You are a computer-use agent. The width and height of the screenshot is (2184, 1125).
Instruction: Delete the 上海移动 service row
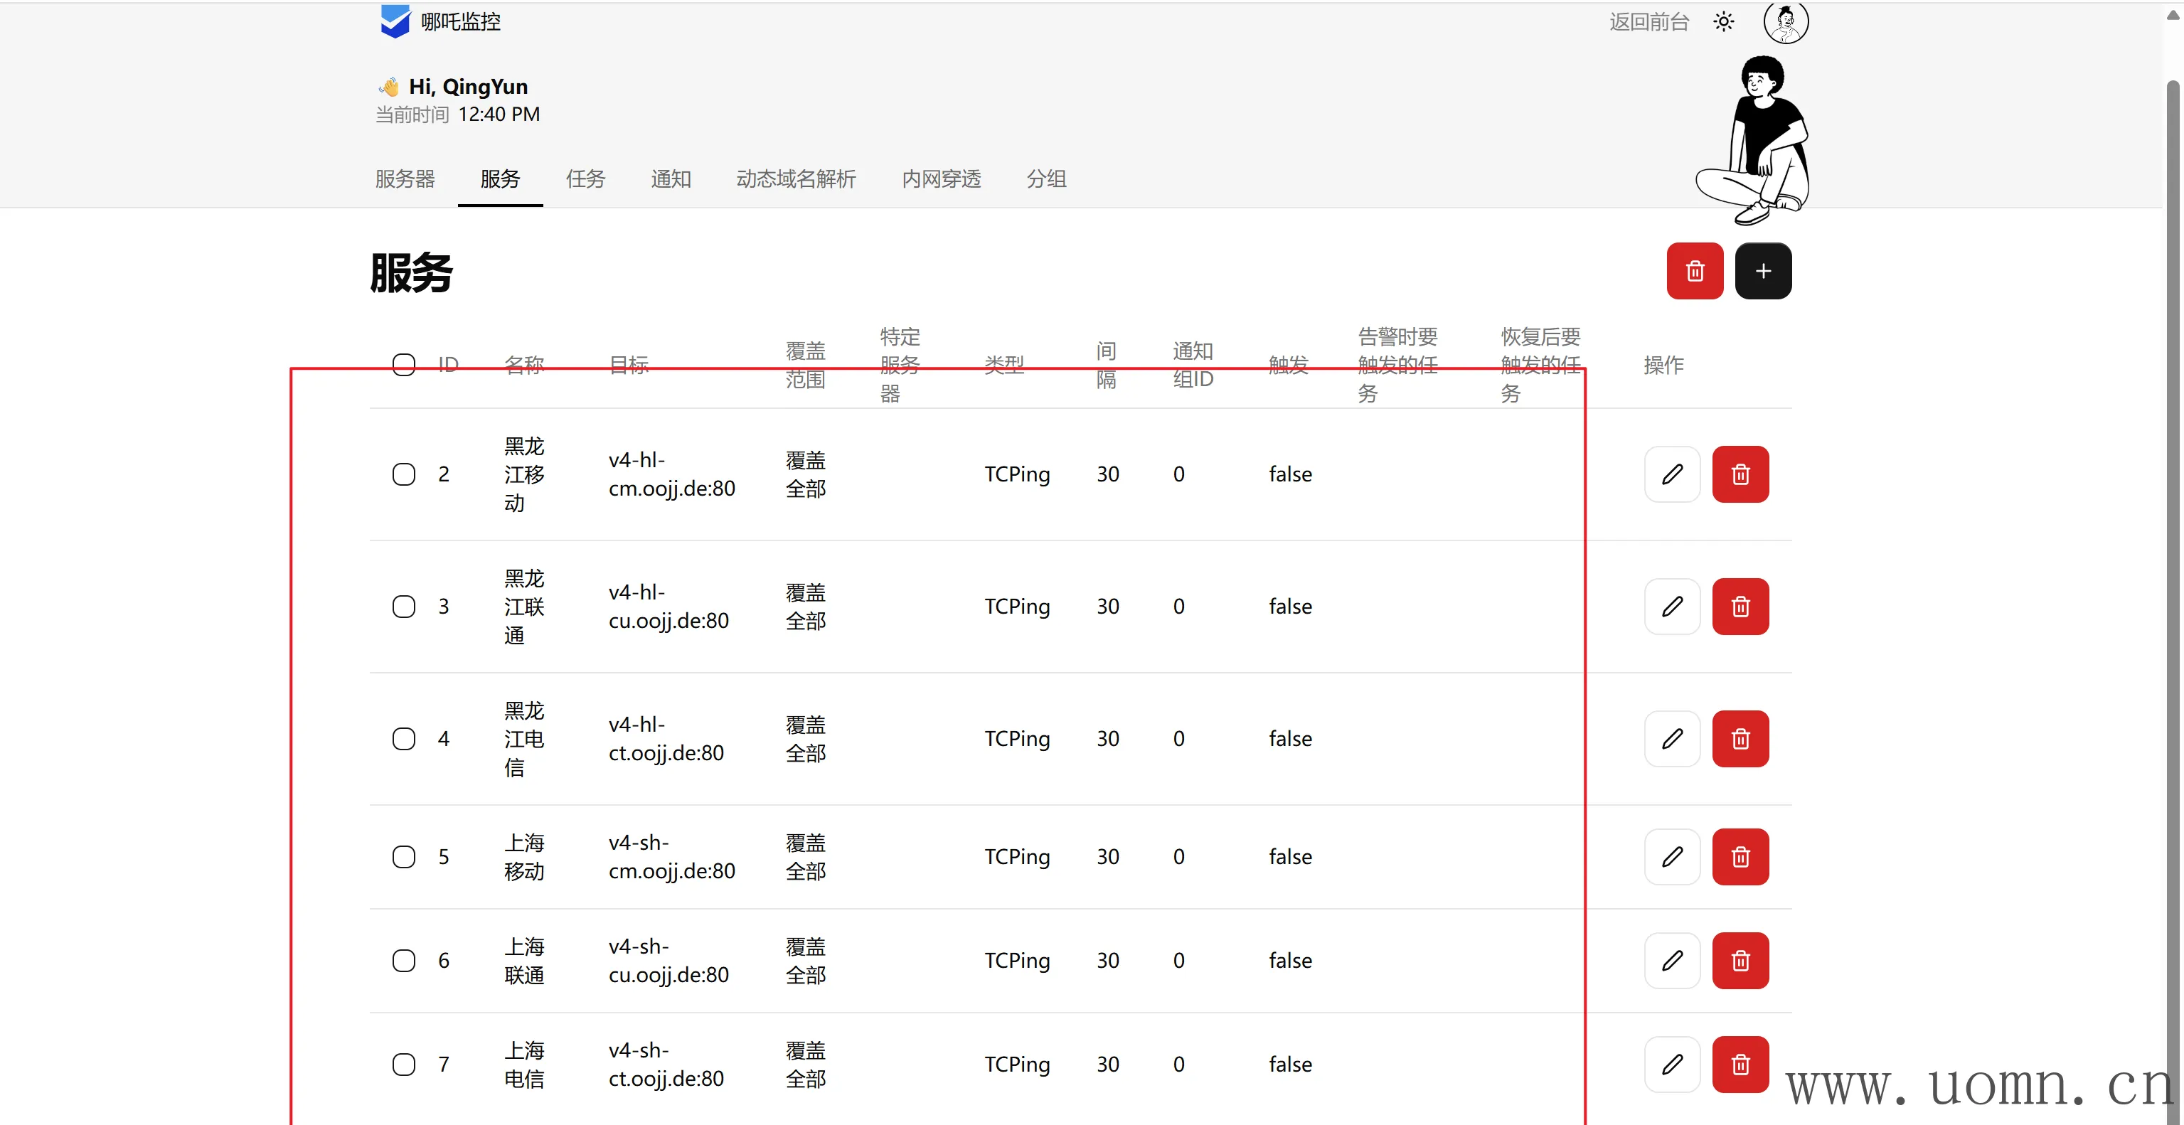pyautogui.click(x=1740, y=856)
